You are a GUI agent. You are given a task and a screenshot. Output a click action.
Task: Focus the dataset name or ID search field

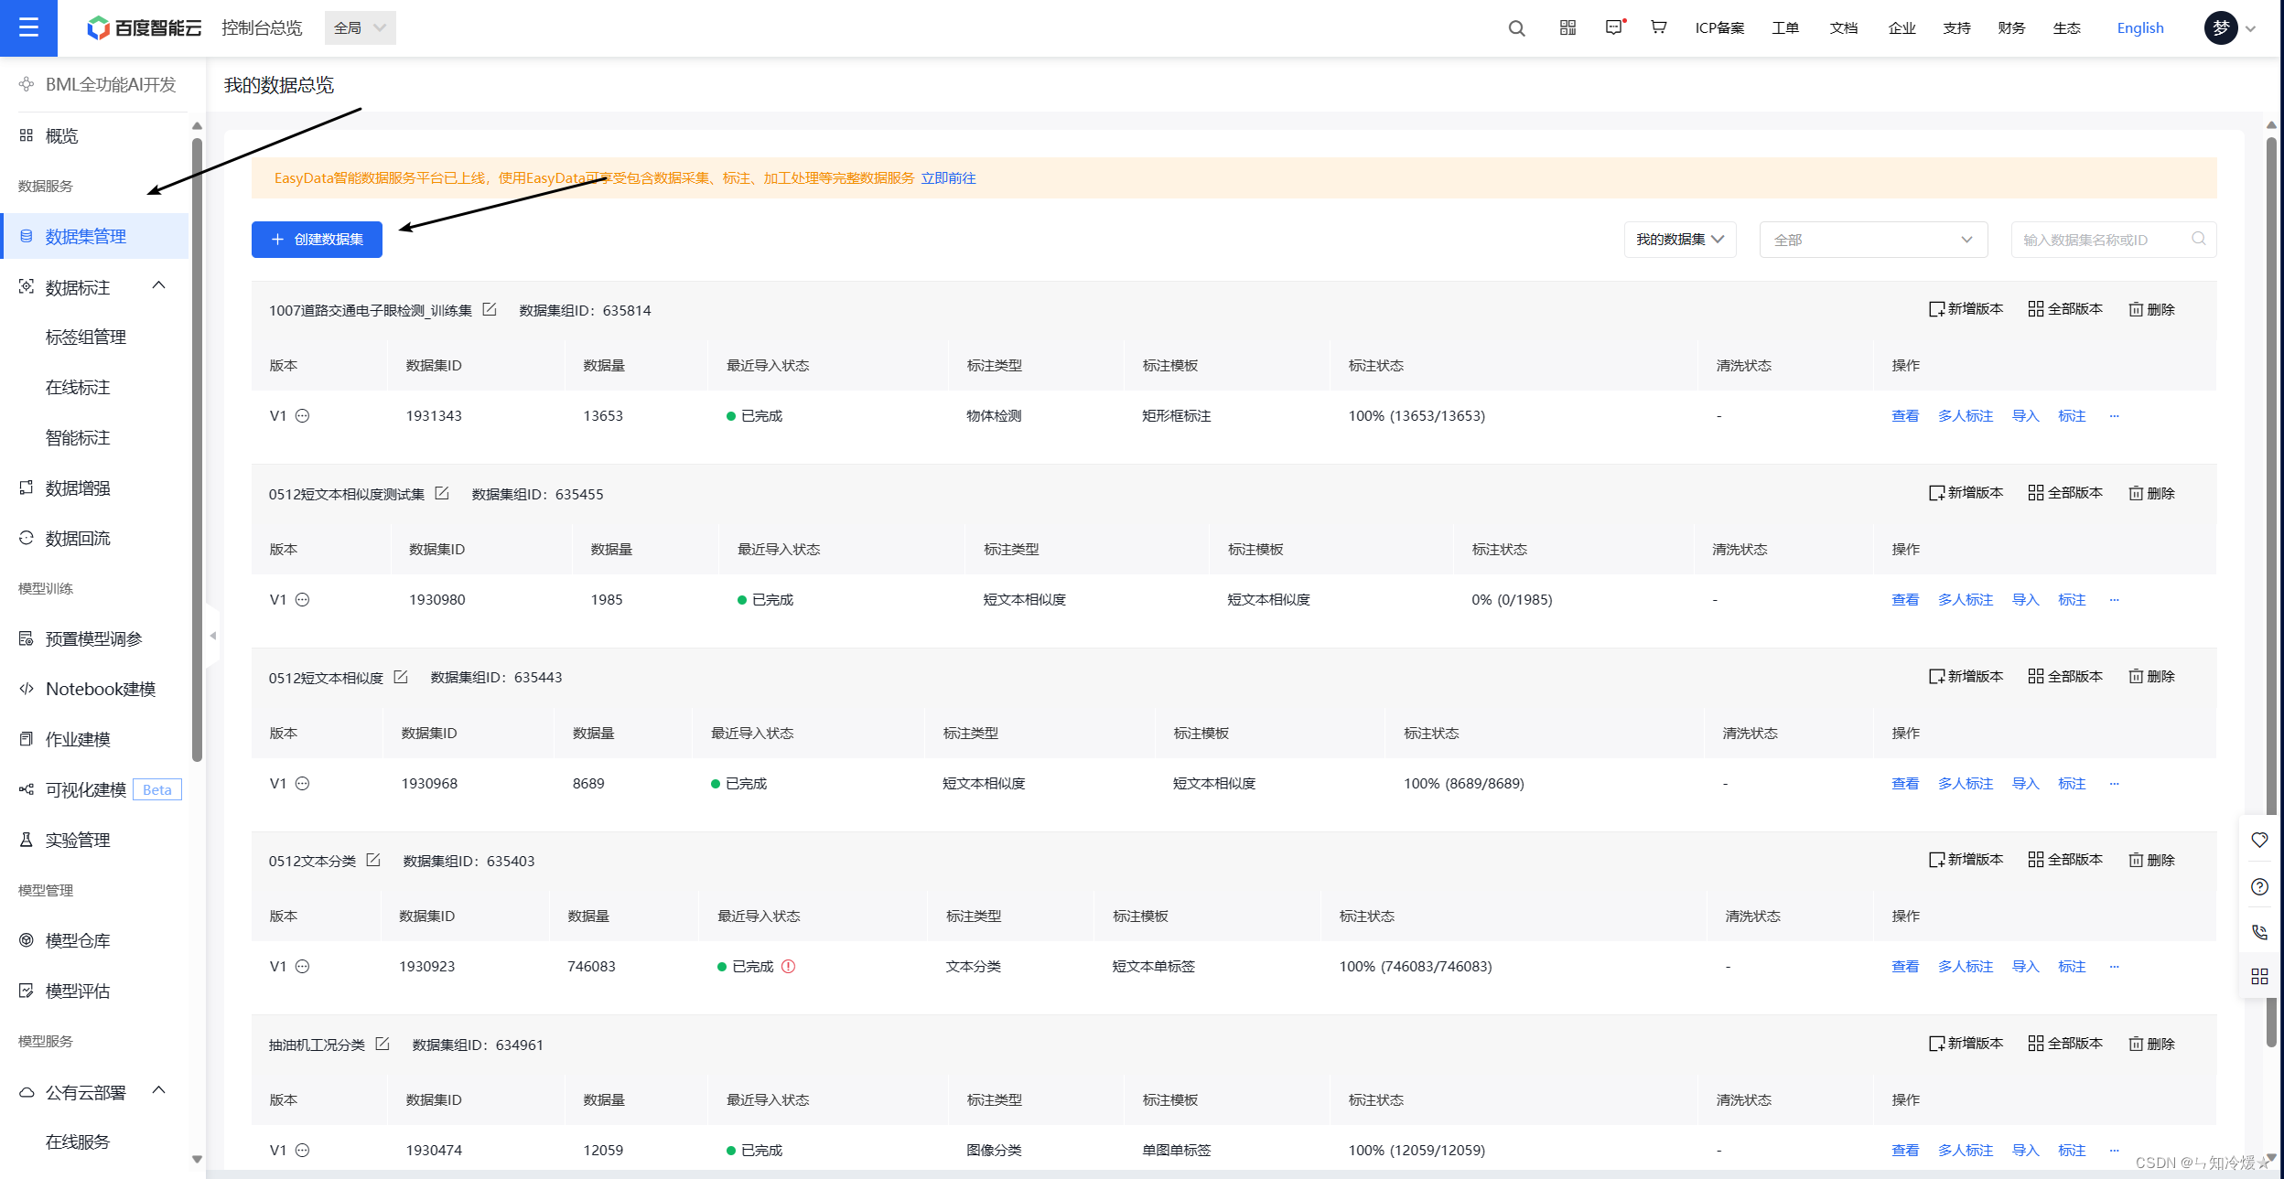click(2114, 240)
